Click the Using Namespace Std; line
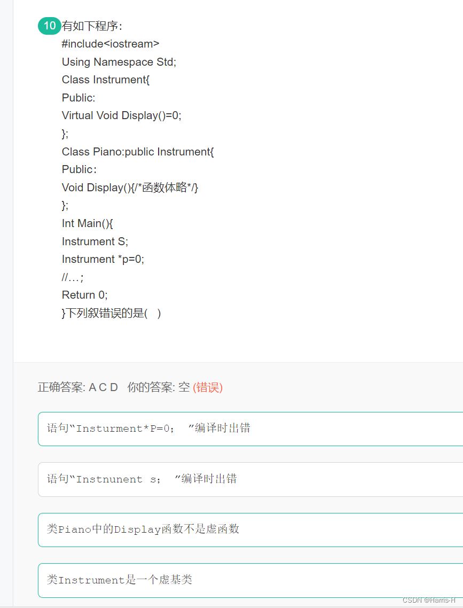The height and width of the screenshot is (608, 463). (119, 62)
